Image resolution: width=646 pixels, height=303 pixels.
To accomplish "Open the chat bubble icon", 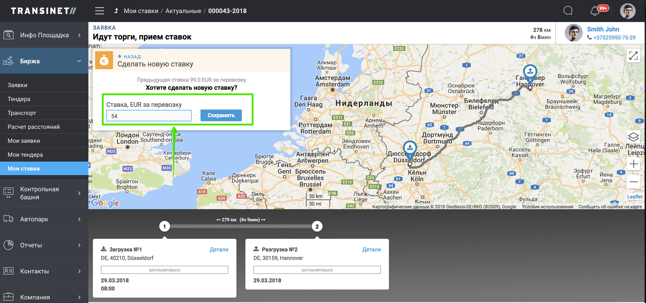I will (568, 11).
